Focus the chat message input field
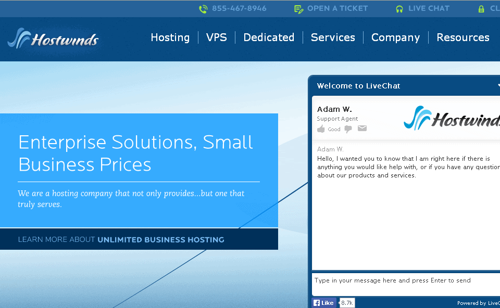500x308 pixels. point(406,284)
